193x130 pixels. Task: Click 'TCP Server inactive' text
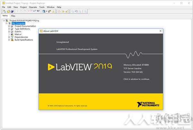133,68
